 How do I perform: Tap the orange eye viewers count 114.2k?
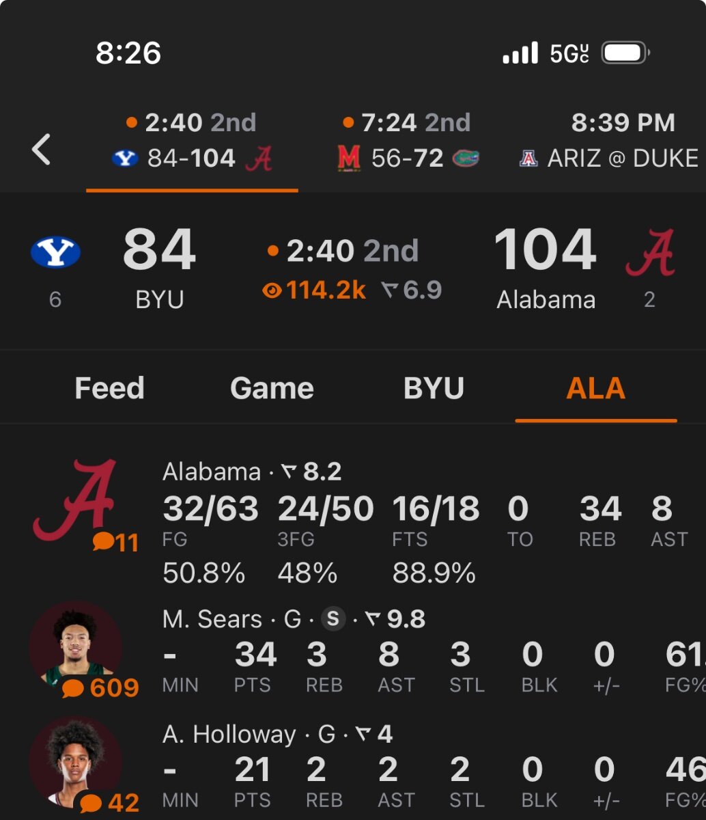[315, 290]
